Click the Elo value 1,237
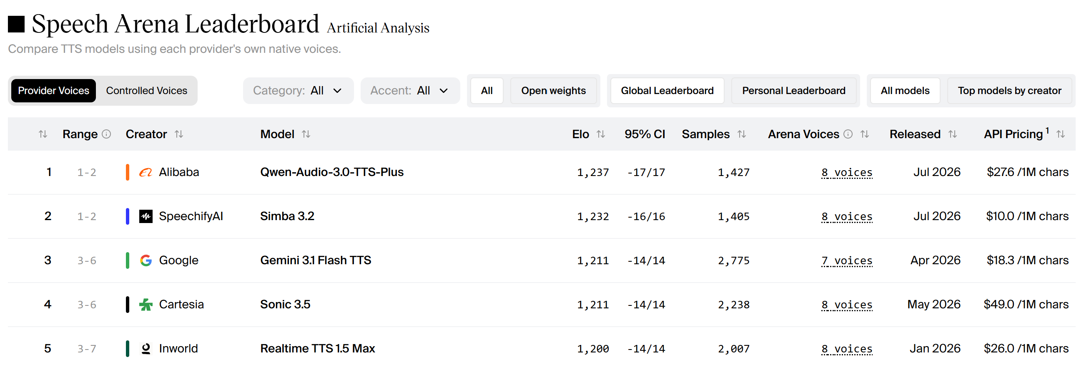This screenshot has width=1089, height=367. coord(593,173)
